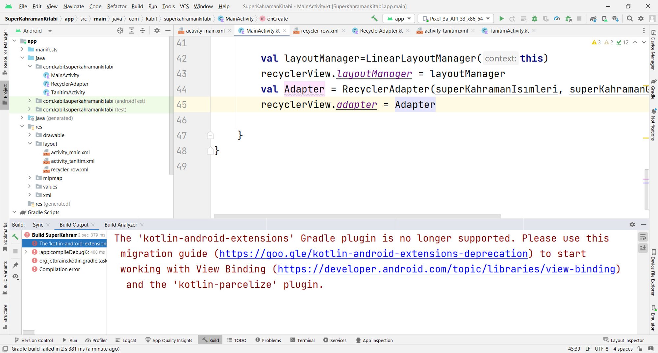This screenshot has height=353, width=658.
Task: Expand the drawable folder in project tree
Action: [x=30, y=135]
